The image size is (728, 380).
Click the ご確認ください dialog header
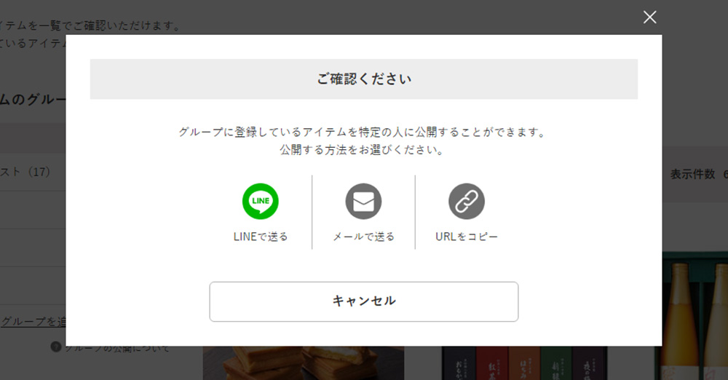pyautogui.click(x=363, y=79)
